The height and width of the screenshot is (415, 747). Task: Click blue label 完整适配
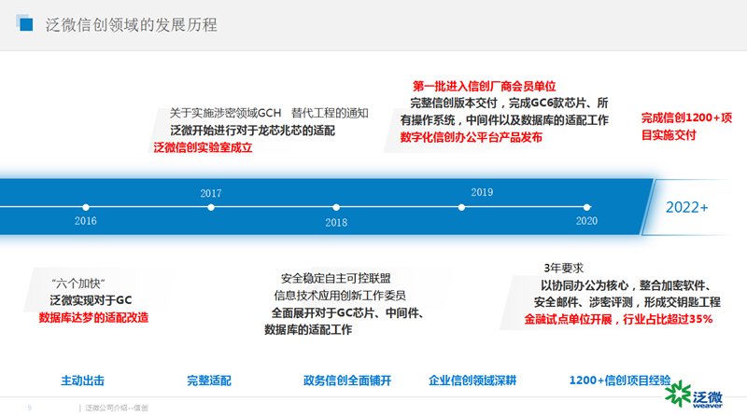click(x=209, y=380)
